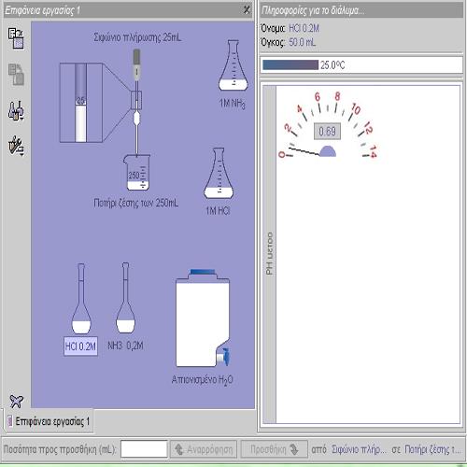
Task: Click the deionized H2O water carboy
Action: pos(203,318)
